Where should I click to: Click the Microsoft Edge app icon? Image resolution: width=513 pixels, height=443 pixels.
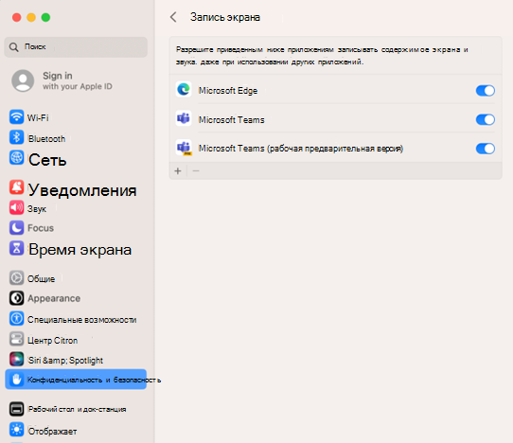tap(184, 89)
